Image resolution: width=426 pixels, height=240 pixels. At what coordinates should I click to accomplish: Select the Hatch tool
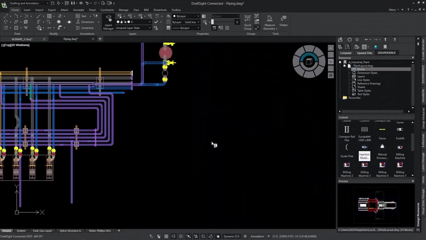[x=16, y=28]
